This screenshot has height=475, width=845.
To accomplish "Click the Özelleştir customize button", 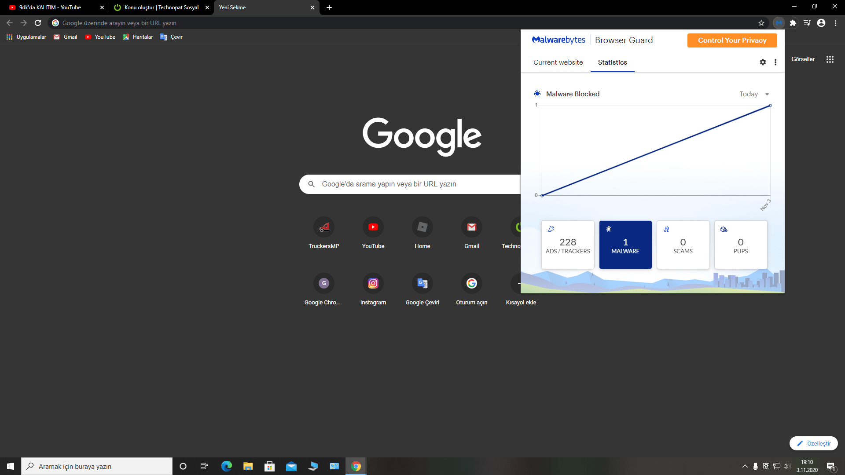I will click(x=813, y=443).
